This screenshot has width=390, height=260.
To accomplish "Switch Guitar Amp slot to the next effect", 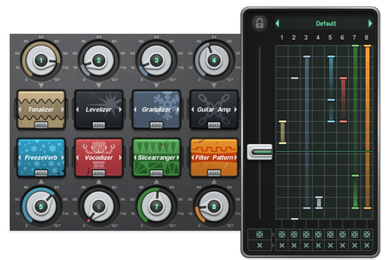I will point(235,109).
